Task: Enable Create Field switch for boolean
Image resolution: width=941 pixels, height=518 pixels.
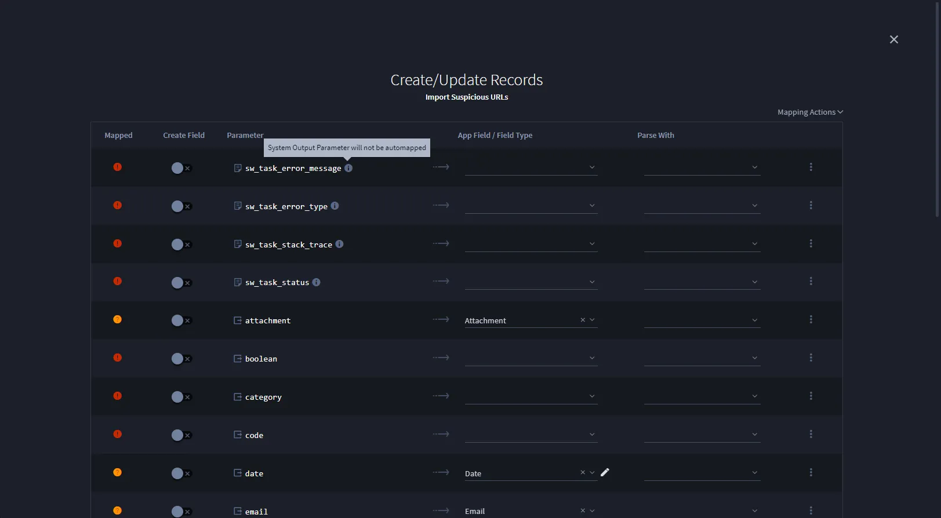Action: (x=181, y=359)
